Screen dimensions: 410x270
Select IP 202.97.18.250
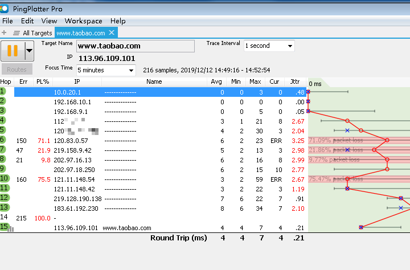[74, 170]
